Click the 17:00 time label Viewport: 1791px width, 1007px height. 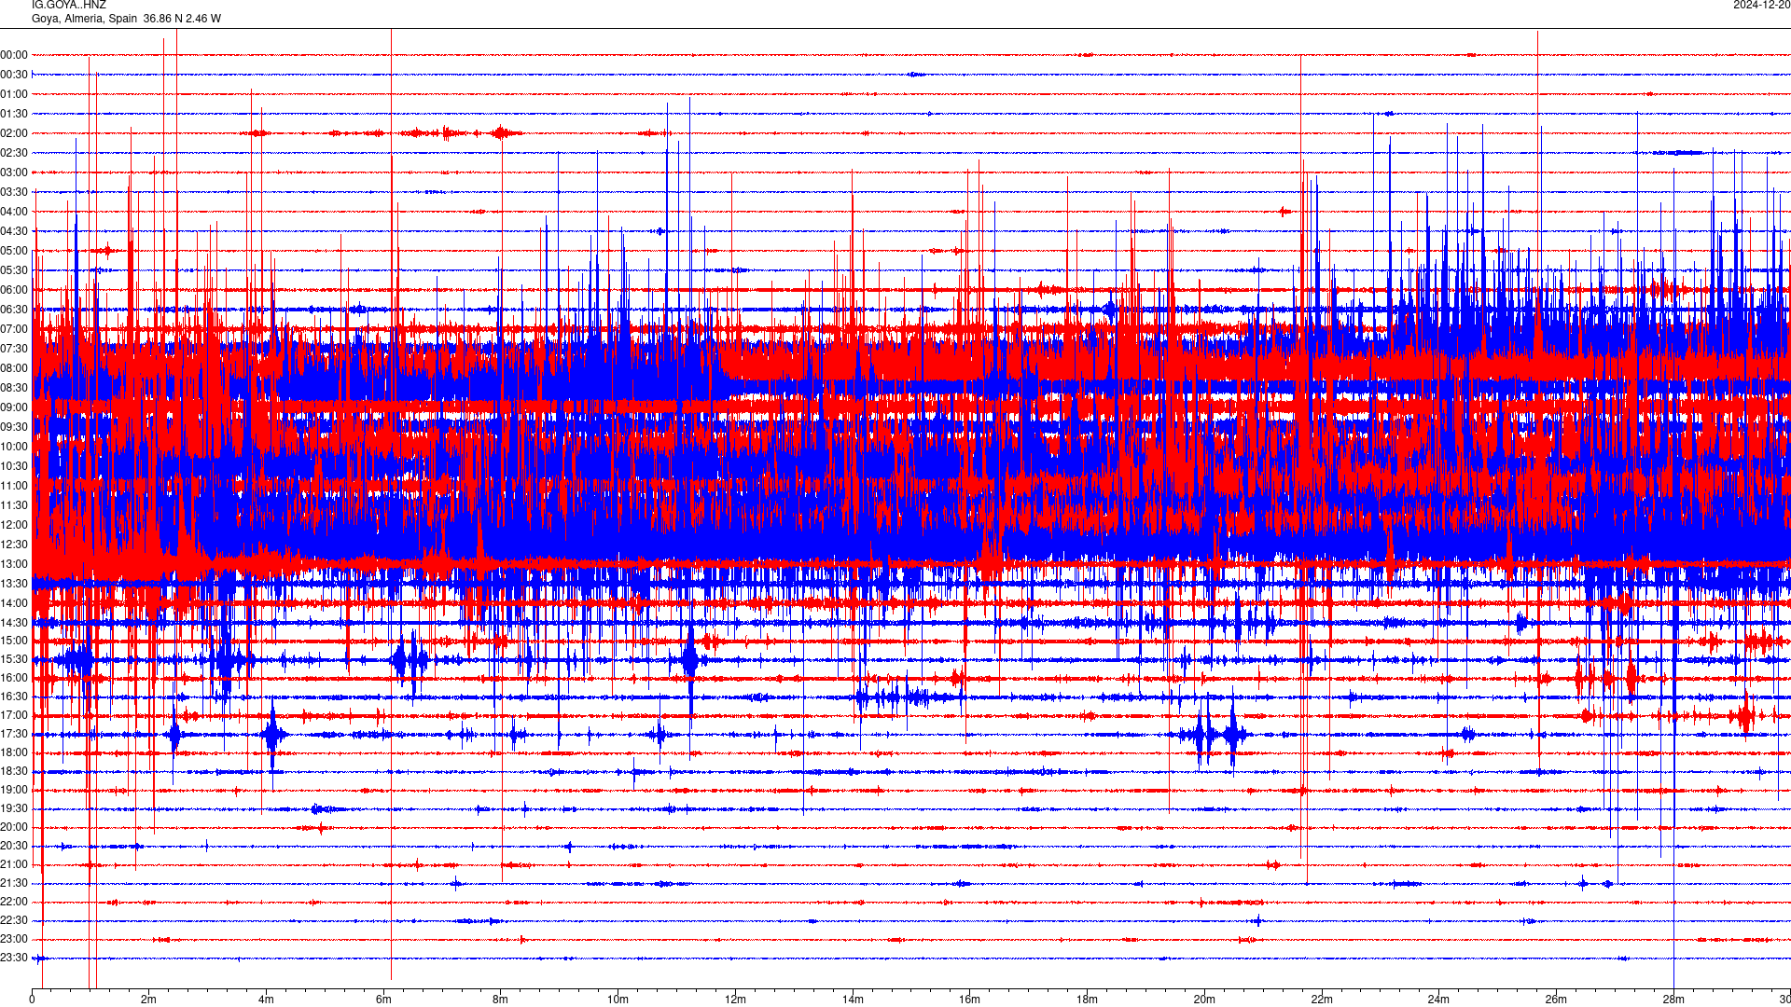14,715
